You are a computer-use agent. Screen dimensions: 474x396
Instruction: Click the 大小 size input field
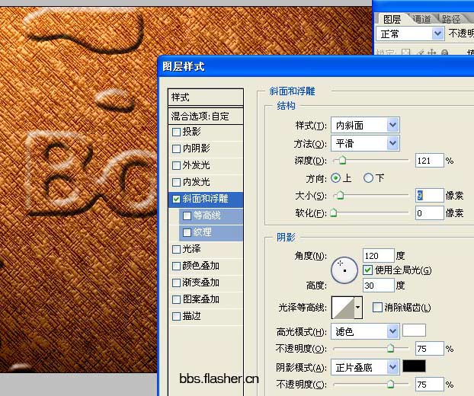click(430, 196)
